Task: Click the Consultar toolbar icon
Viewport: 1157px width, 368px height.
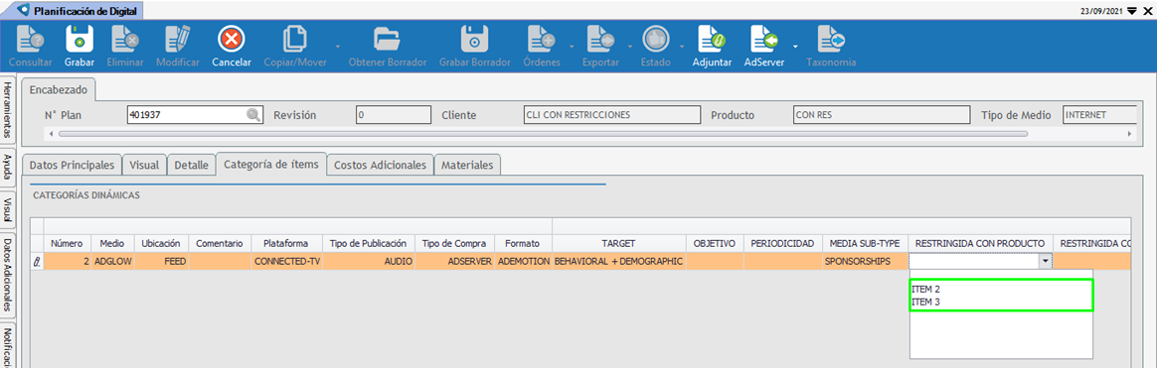Action: pos(30,39)
